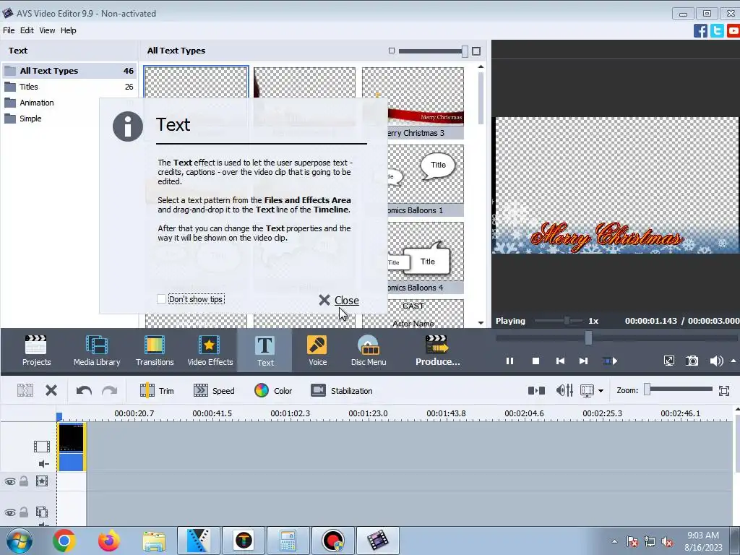This screenshot has height=555, width=740.
Task: Open the File menu
Action: click(x=9, y=30)
